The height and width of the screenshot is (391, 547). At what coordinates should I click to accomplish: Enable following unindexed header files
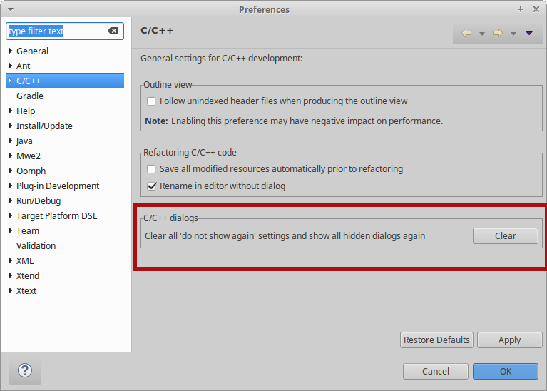point(151,101)
